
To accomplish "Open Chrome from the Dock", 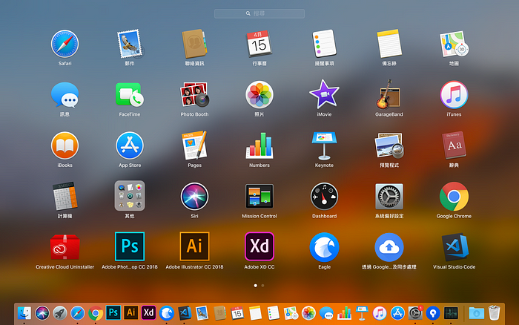I will pos(96,313).
